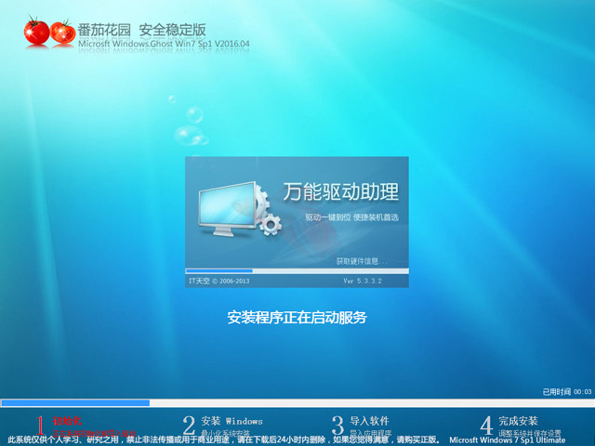Click the step 3 number icon
Screen dimensions: 595x446
click(x=337, y=426)
